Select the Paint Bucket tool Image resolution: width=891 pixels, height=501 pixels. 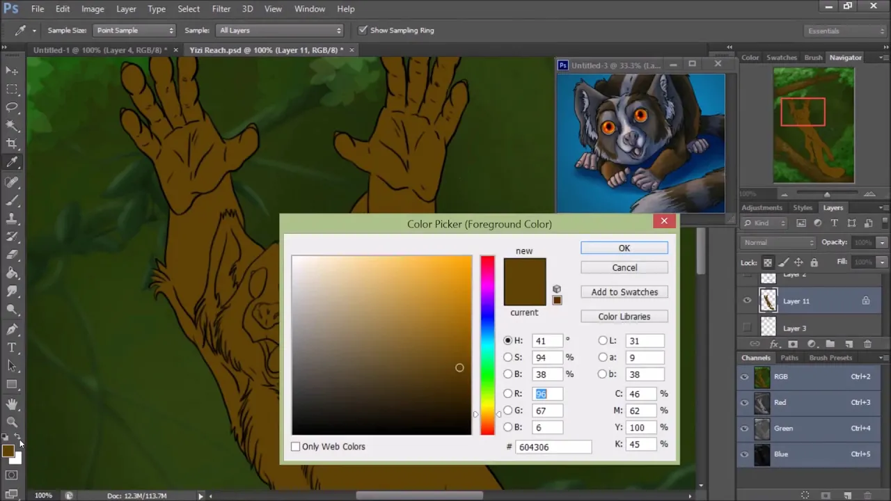click(12, 273)
